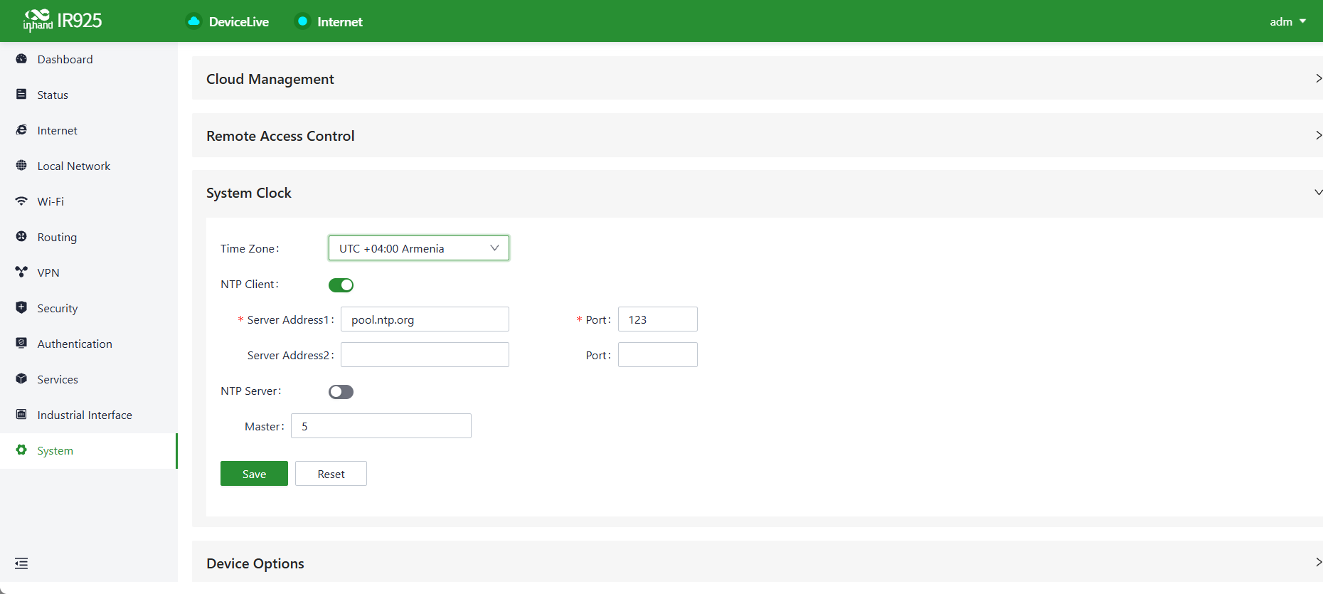Click the System gear icon

pos(21,450)
